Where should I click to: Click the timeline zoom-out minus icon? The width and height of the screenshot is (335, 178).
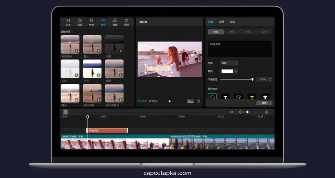[x=241, y=112]
